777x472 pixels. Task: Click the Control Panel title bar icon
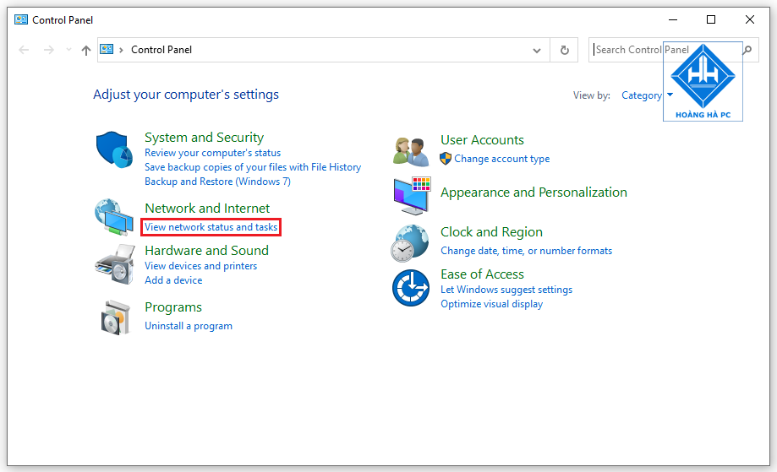[x=21, y=19]
